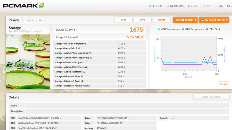Click the Export button
This screenshot has width=232, height=130.
click(x=161, y=20)
